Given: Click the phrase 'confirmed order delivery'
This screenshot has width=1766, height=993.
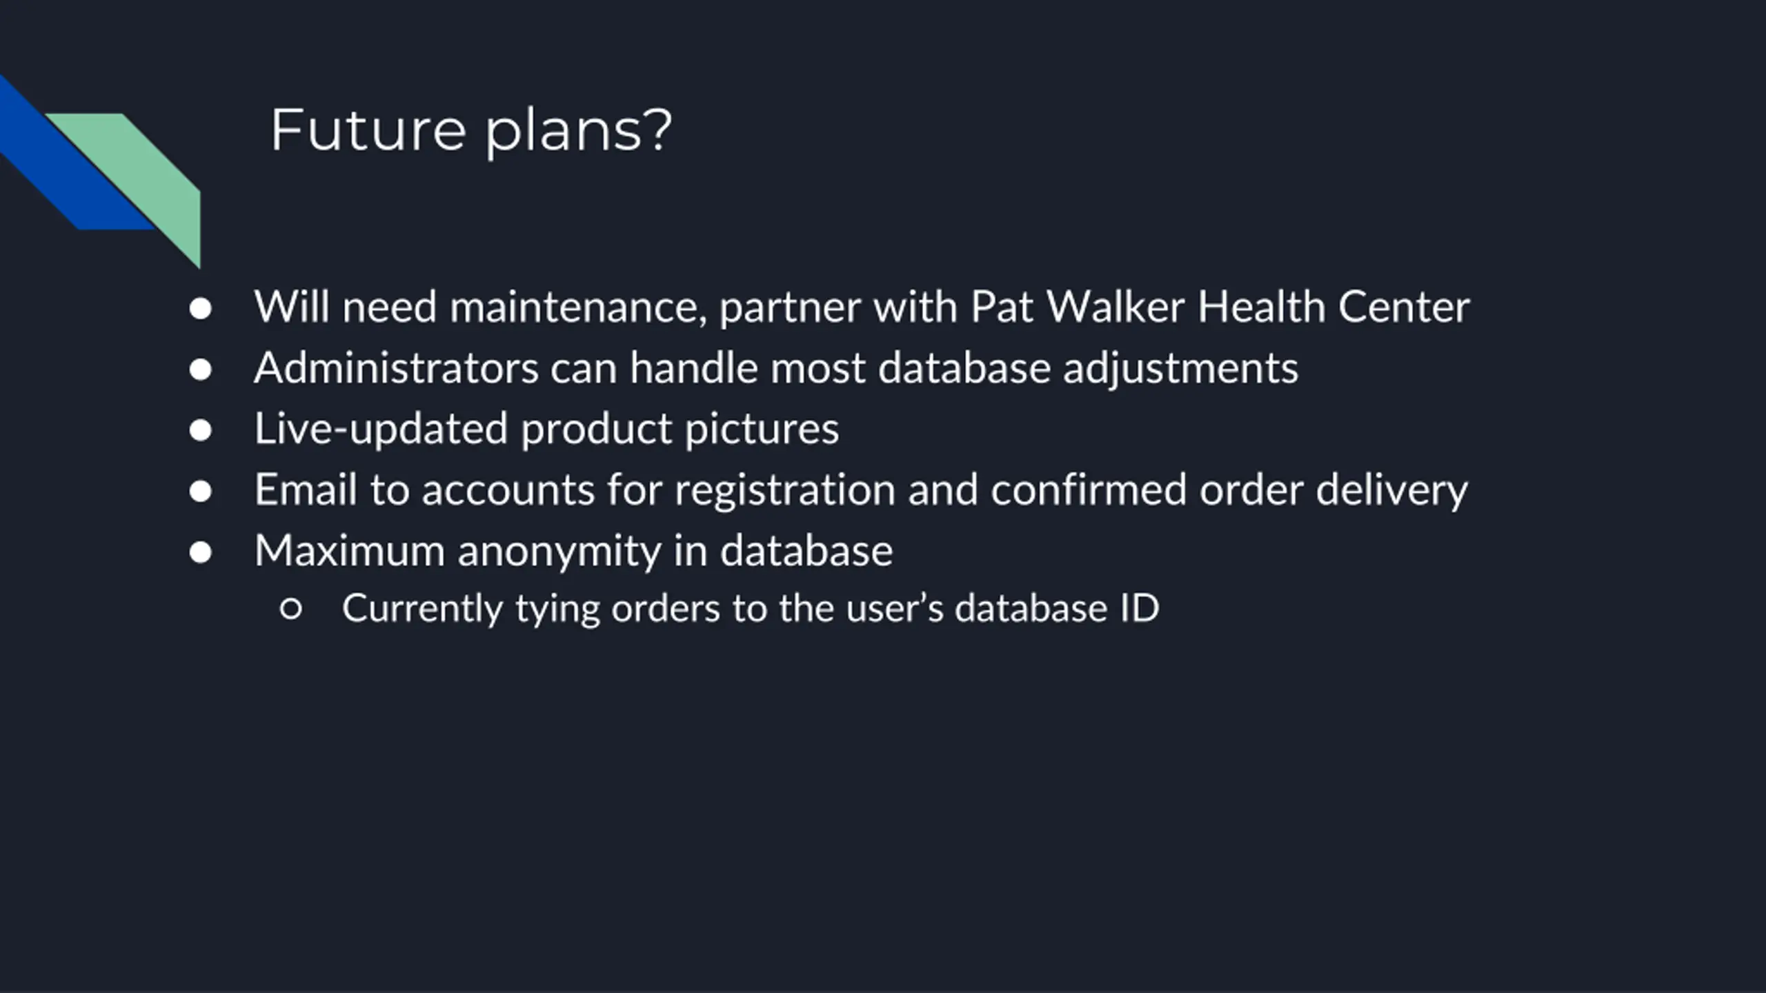Looking at the screenshot, I should coord(1229,490).
